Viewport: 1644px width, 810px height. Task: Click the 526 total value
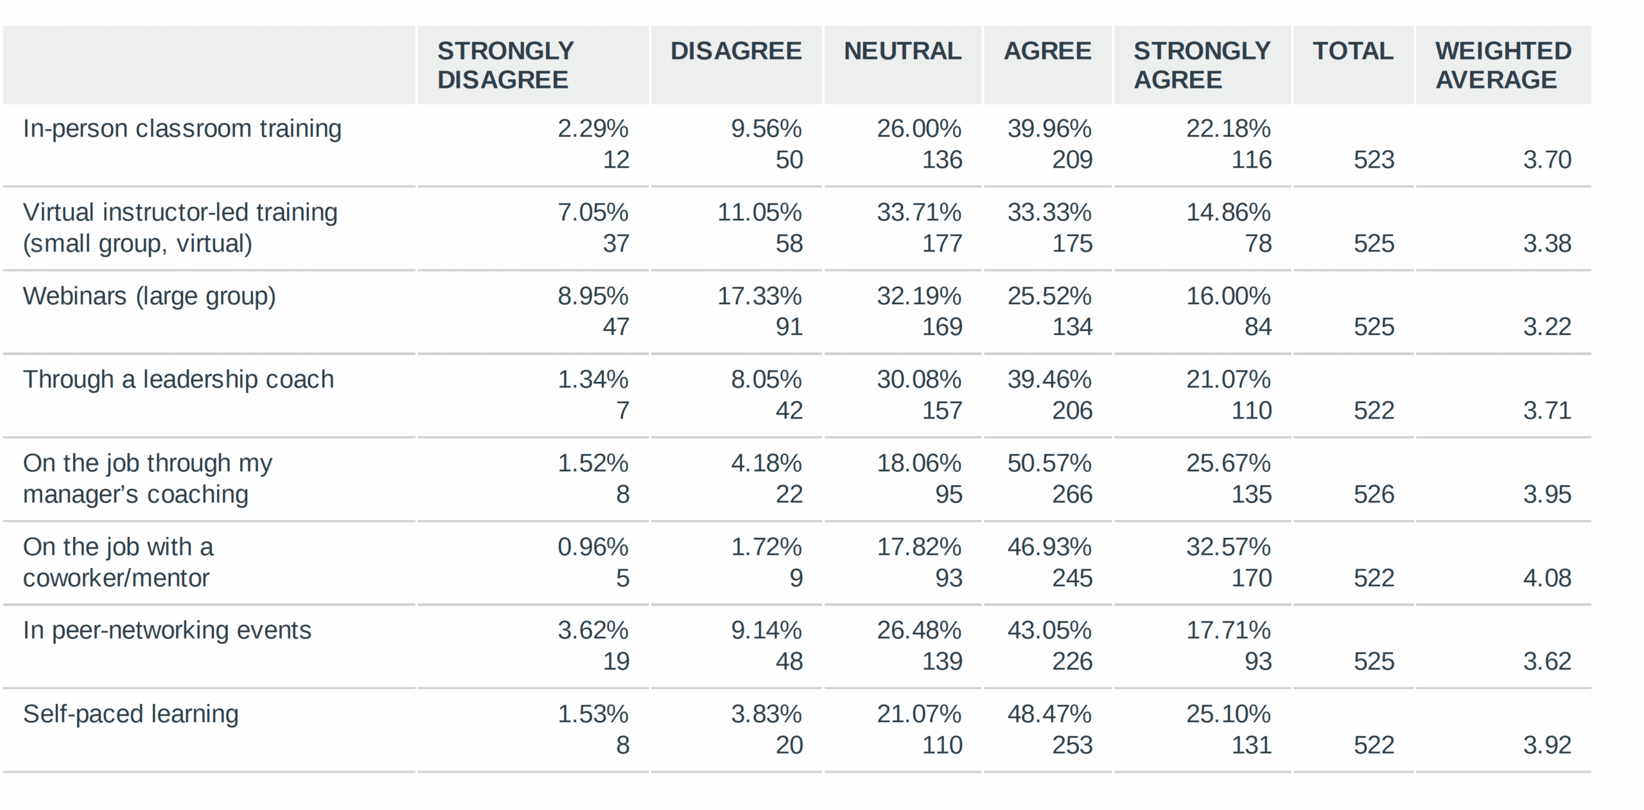(1374, 495)
